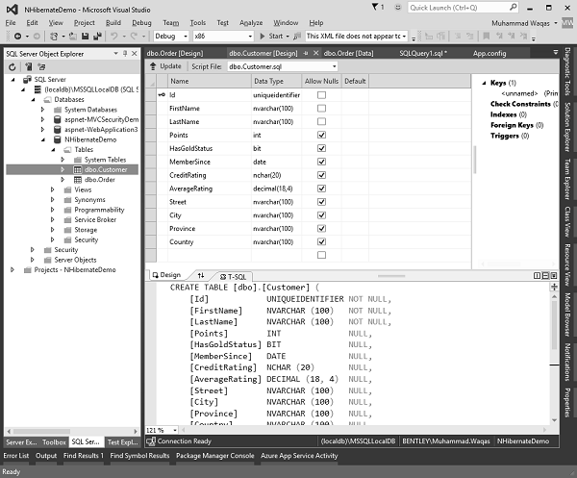The image size is (577, 478).
Task: Click the Group by Type explorer icon
Action: point(41,67)
